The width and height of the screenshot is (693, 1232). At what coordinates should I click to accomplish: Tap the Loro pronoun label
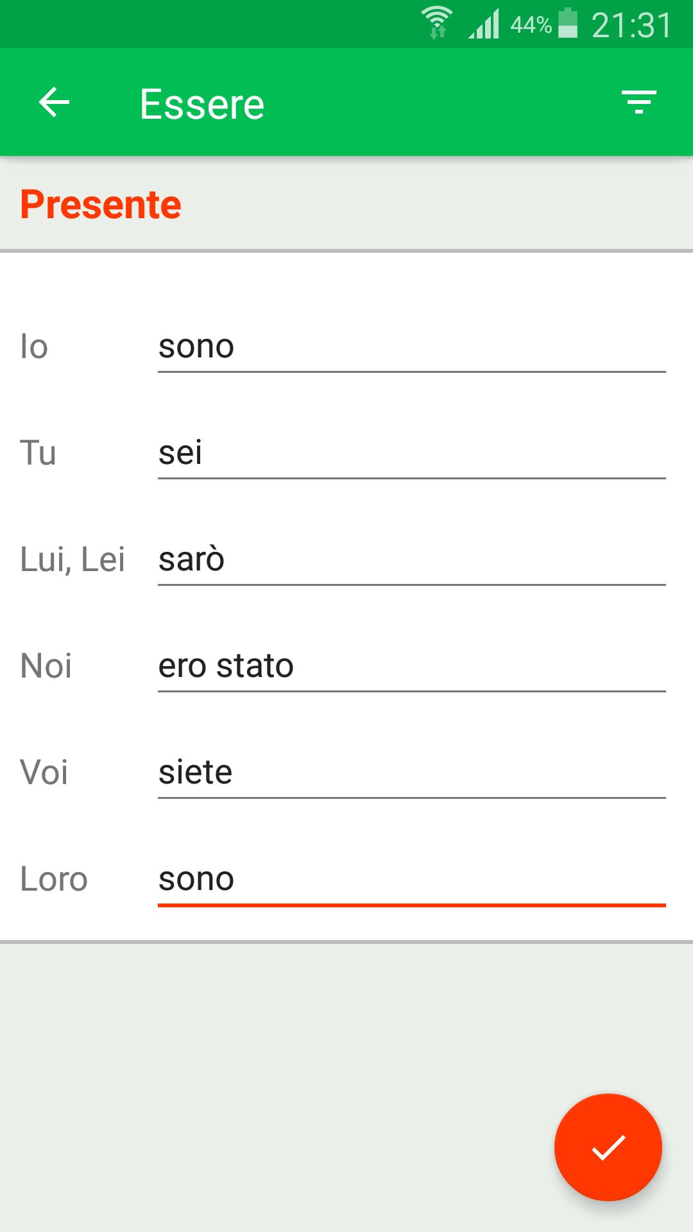[54, 878]
